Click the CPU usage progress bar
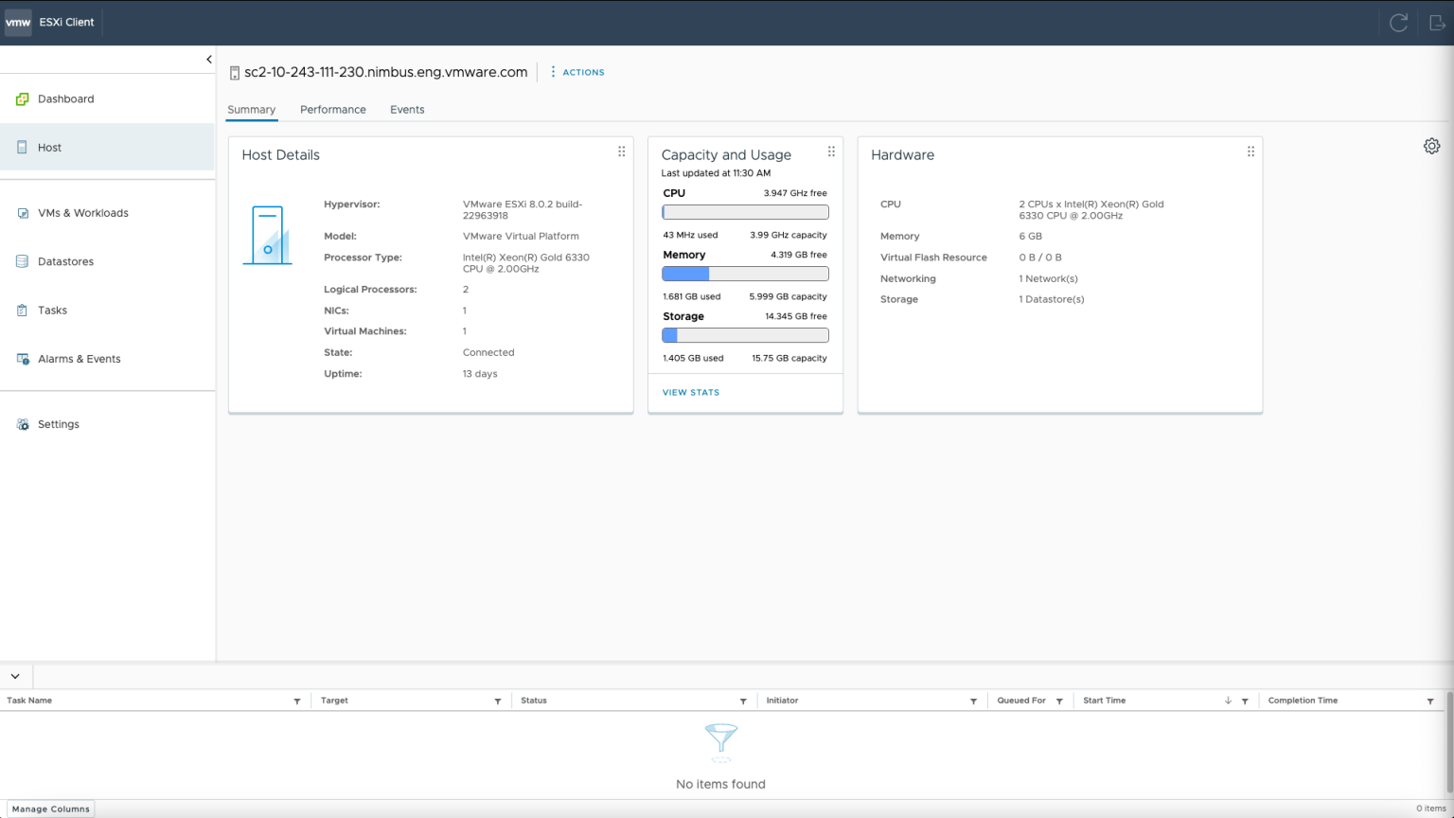Viewport: 1454px width, 818px height. [746, 212]
